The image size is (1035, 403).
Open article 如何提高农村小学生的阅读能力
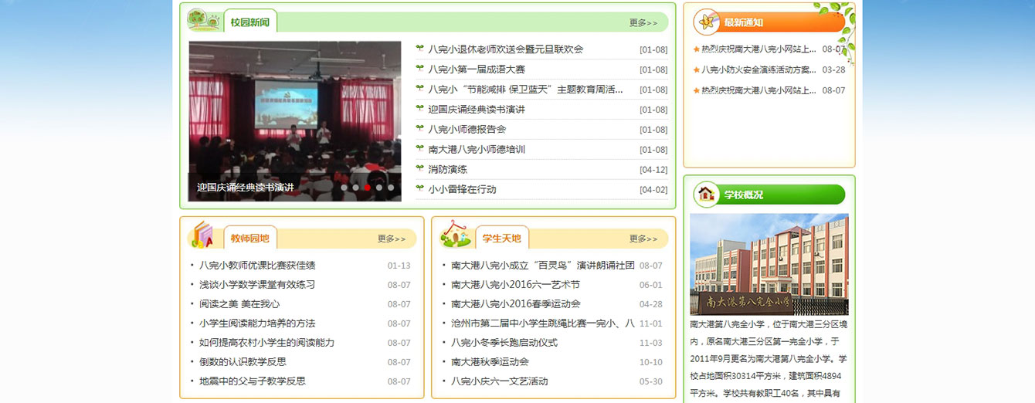click(x=267, y=343)
